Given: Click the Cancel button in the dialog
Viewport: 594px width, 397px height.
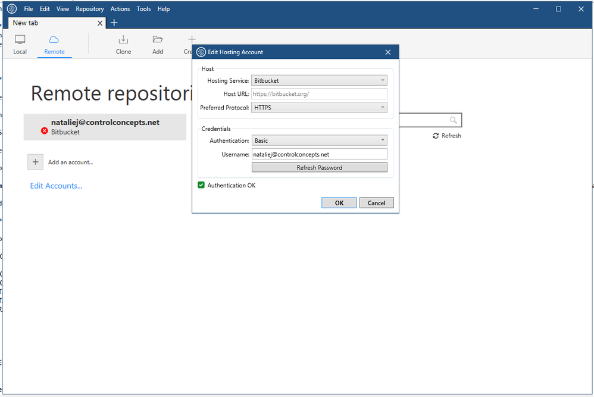Looking at the screenshot, I should (376, 203).
